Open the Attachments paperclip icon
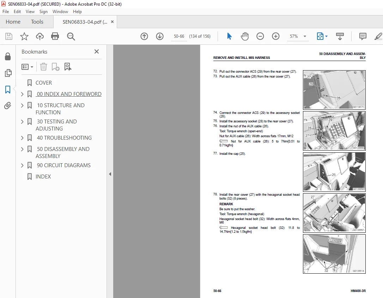The width and height of the screenshot is (383, 298). click(8, 105)
